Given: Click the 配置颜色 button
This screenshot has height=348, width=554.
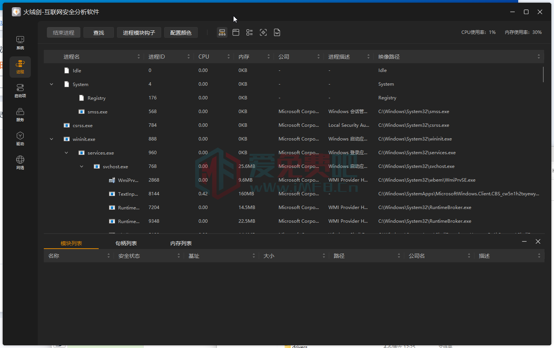Looking at the screenshot, I should tap(181, 33).
